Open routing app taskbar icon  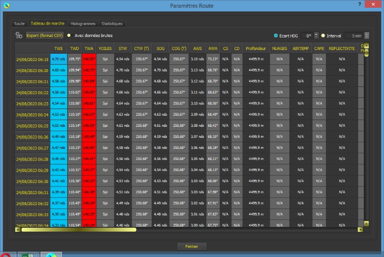(51, 255)
